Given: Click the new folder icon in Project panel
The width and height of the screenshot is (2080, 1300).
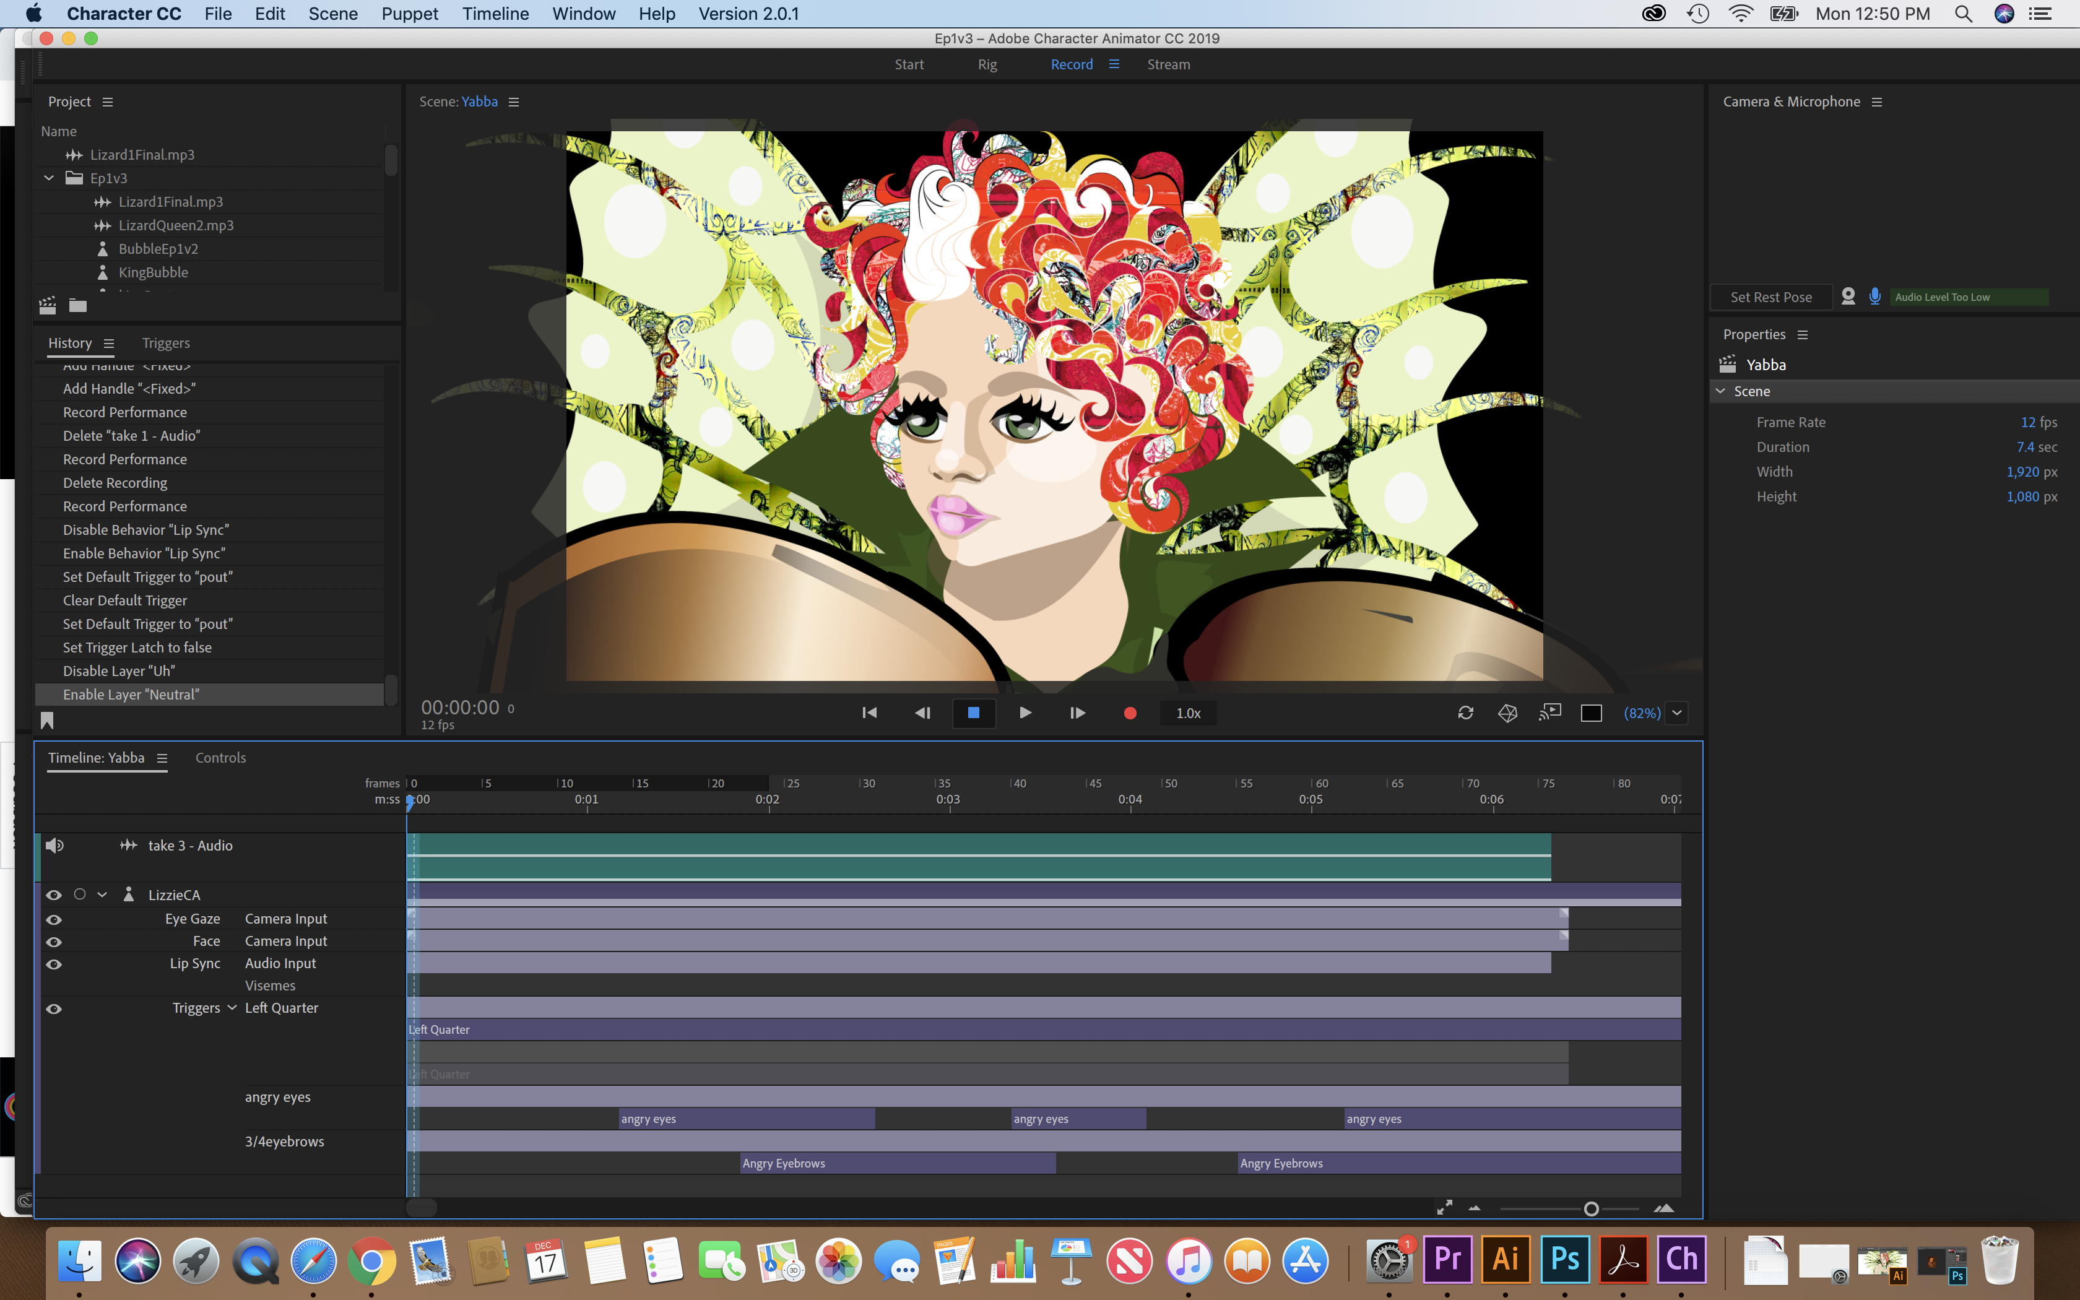Looking at the screenshot, I should (78, 305).
